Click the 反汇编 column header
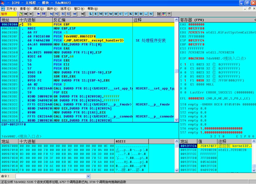Viewport: 256px width, 184px height. (93, 20)
